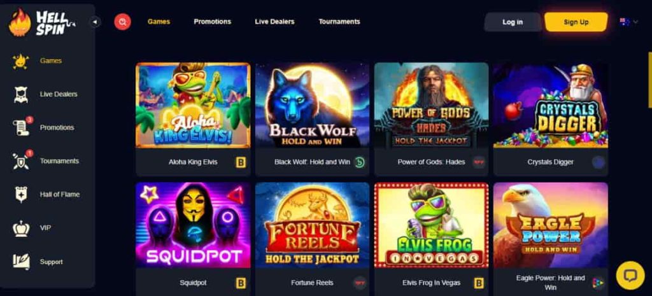Open Promotions scroll icon in sidebar

pos(22,127)
